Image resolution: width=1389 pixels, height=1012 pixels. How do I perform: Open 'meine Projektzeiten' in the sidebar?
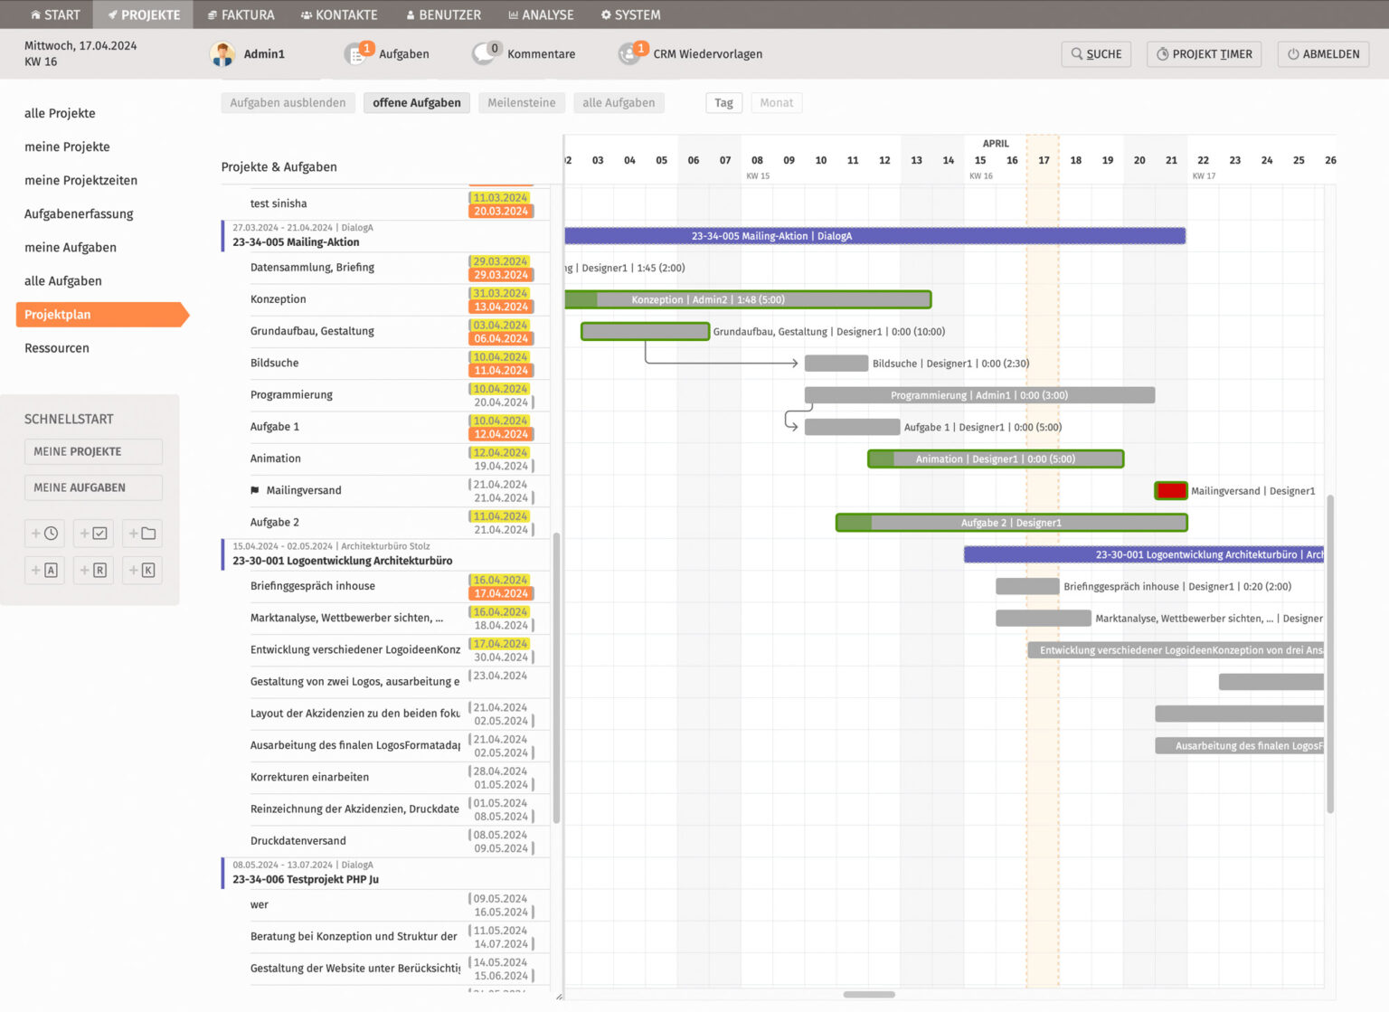(80, 180)
